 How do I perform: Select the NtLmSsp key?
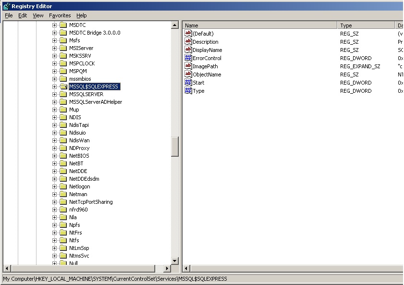point(79,248)
